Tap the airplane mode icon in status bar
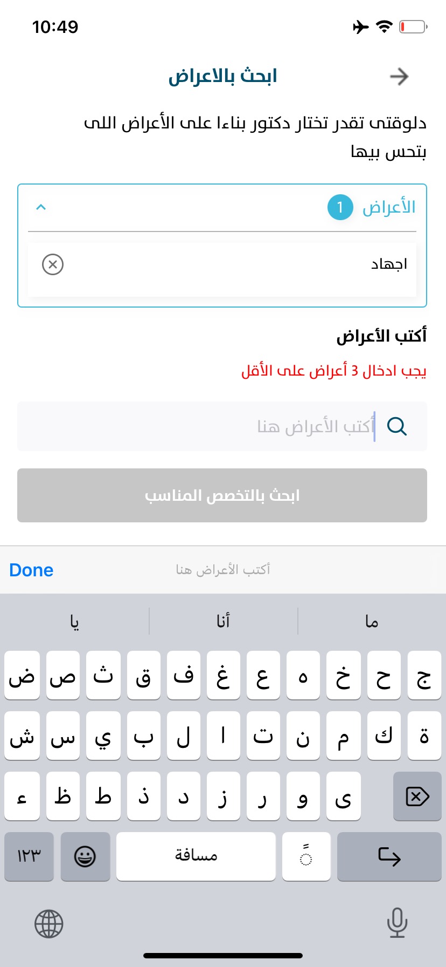This screenshot has width=446, height=967. [360, 26]
